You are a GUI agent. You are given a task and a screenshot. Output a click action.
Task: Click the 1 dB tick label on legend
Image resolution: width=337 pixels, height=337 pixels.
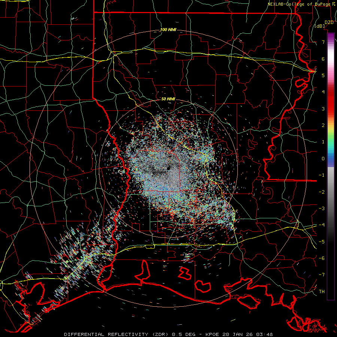click(323, 142)
